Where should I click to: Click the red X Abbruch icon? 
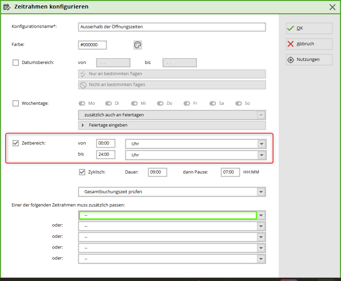point(290,44)
